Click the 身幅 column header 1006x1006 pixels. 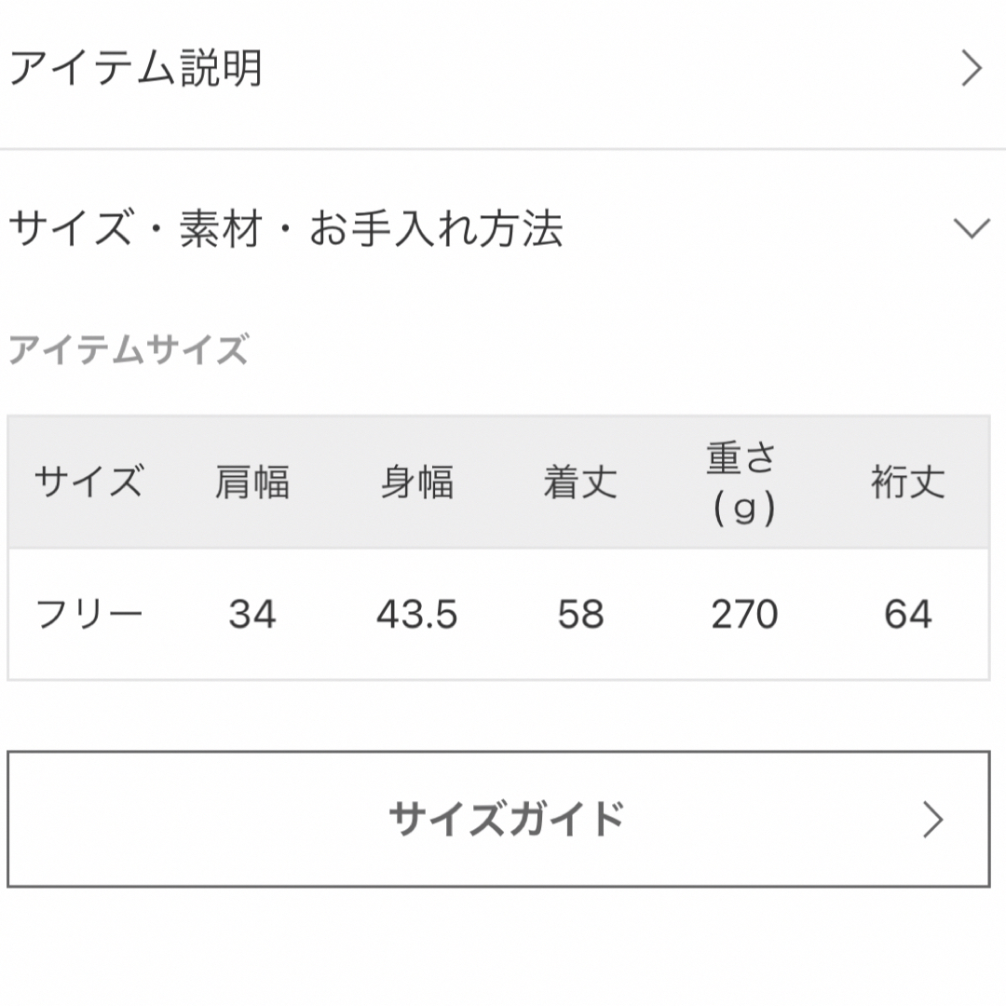417,482
